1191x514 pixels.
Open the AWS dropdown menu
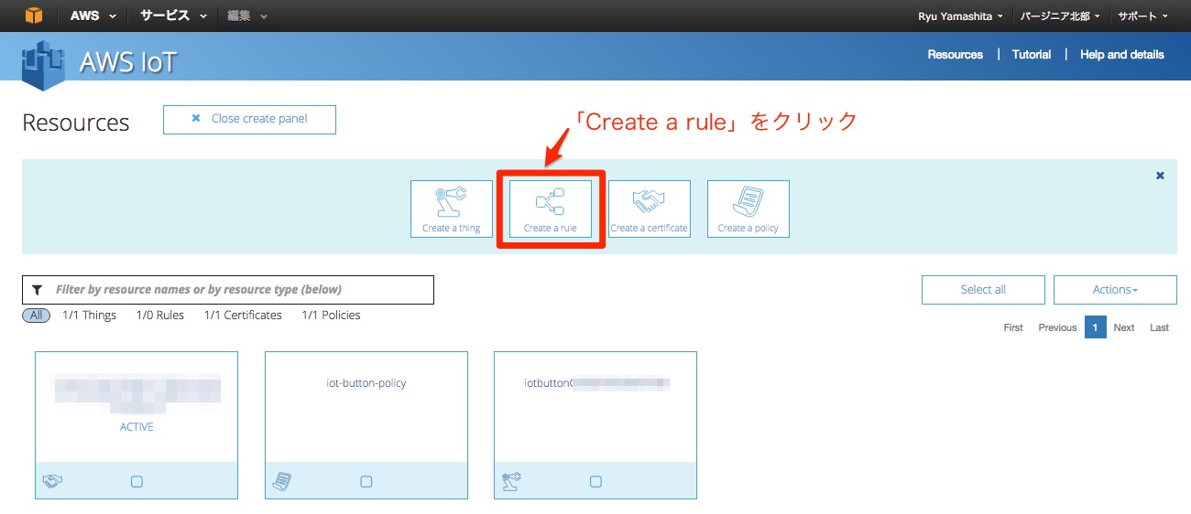(93, 16)
